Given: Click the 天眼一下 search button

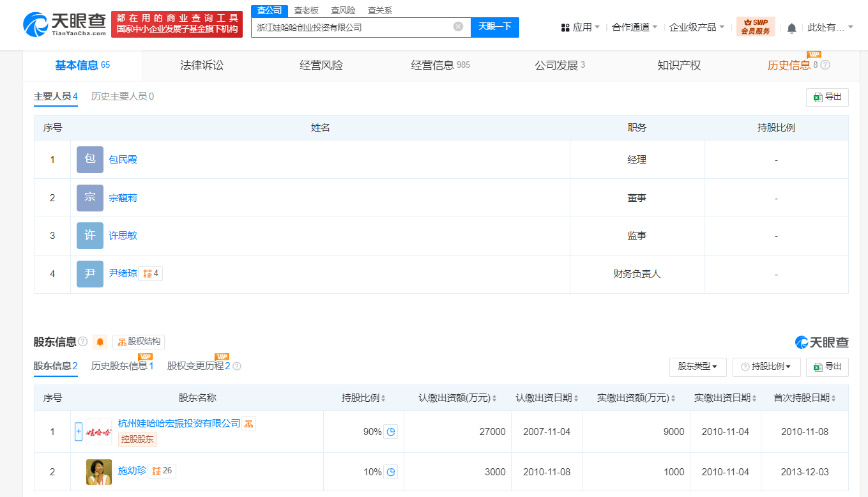Looking at the screenshot, I should click(x=495, y=27).
